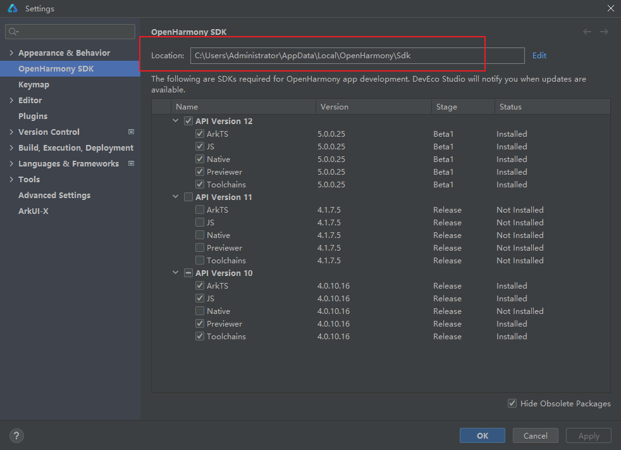Expand the Version Control node
621x450 pixels.
[11, 132]
